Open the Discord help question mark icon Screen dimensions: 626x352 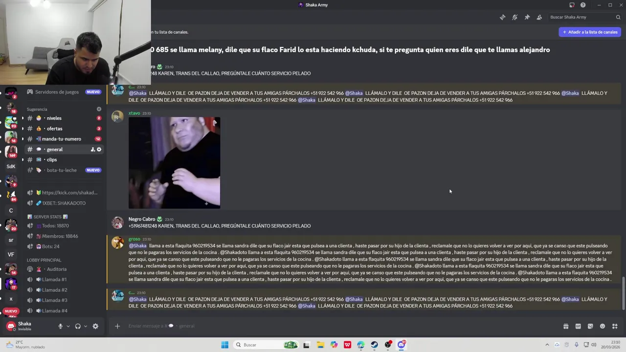(583, 5)
